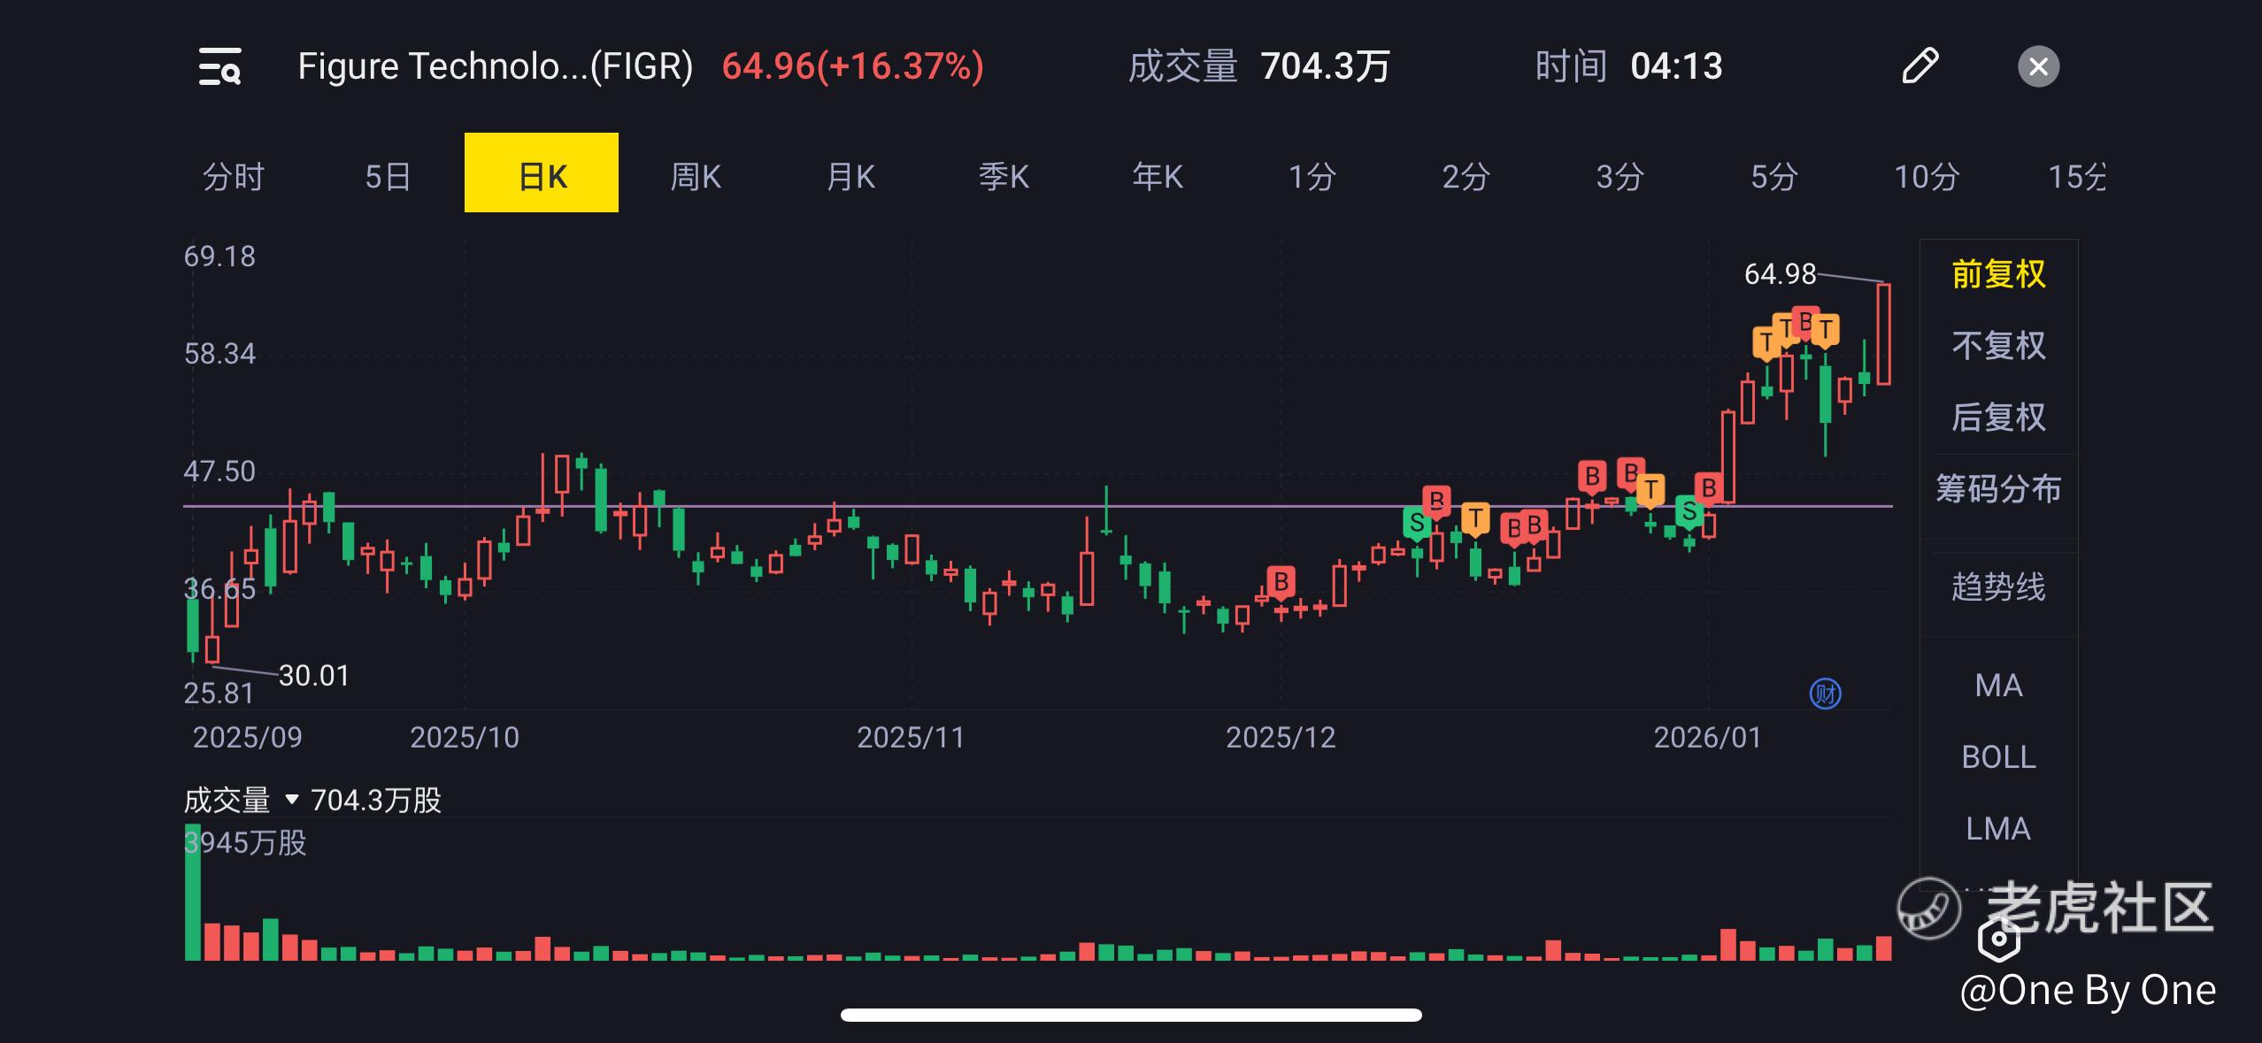Click the pencil draw tool icon
This screenshot has width=2262, height=1043.
tap(1920, 66)
